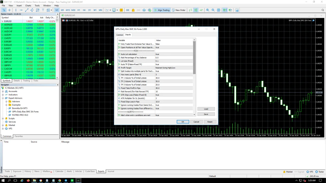Activate the crosshair tool
The height and width of the screenshot is (183, 326).
pyautogui.click(x=9, y=10)
